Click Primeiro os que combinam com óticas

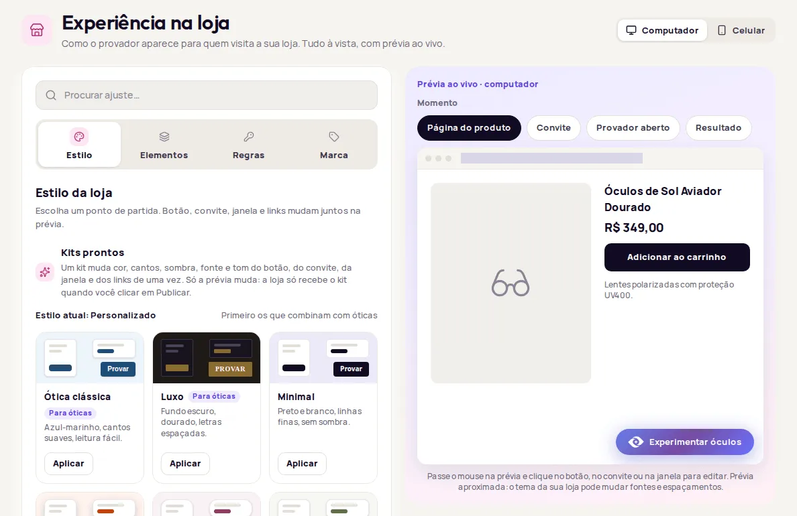pyautogui.click(x=299, y=316)
